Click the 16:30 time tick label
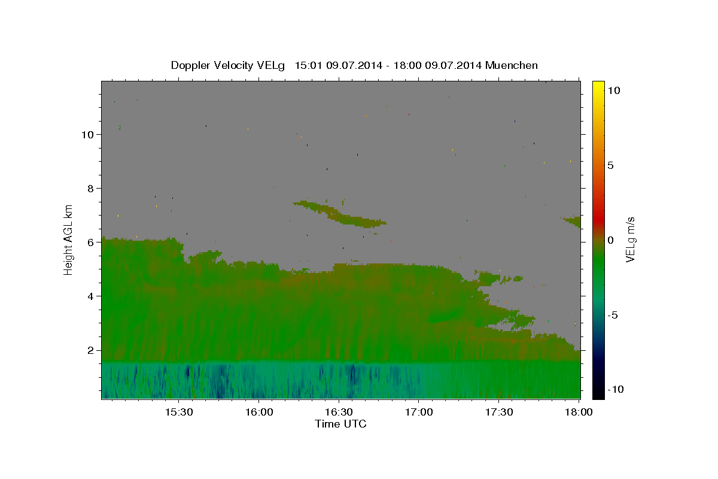This screenshot has height=479, width=718. click(x=338, y=413)
